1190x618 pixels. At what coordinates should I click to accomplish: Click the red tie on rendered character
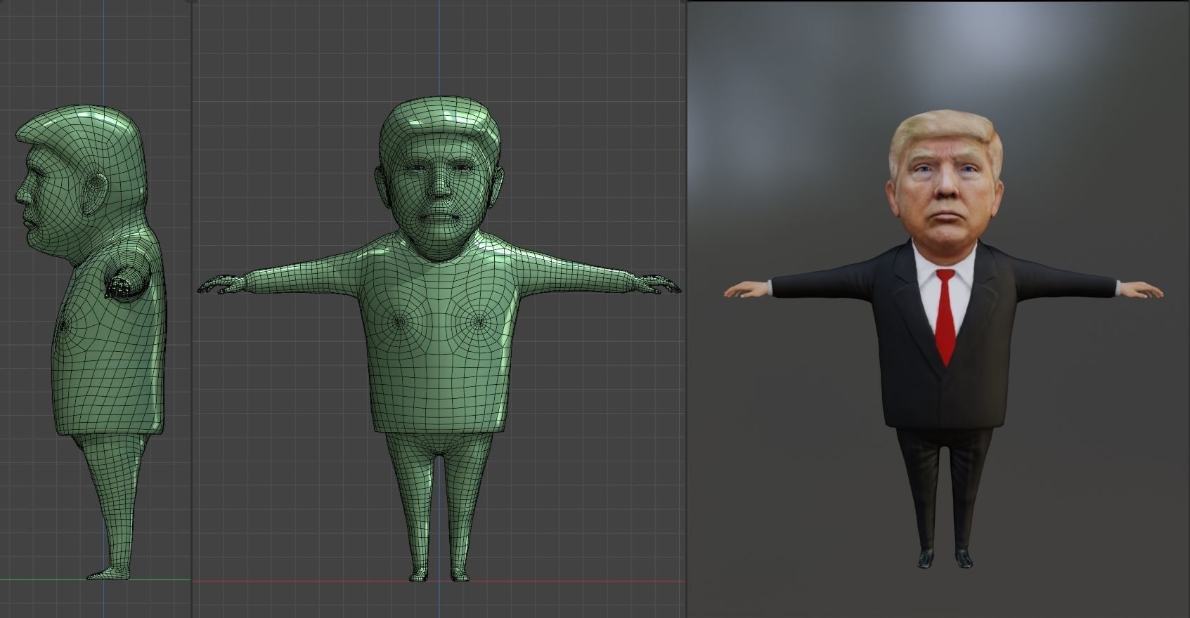click(945, 316)
